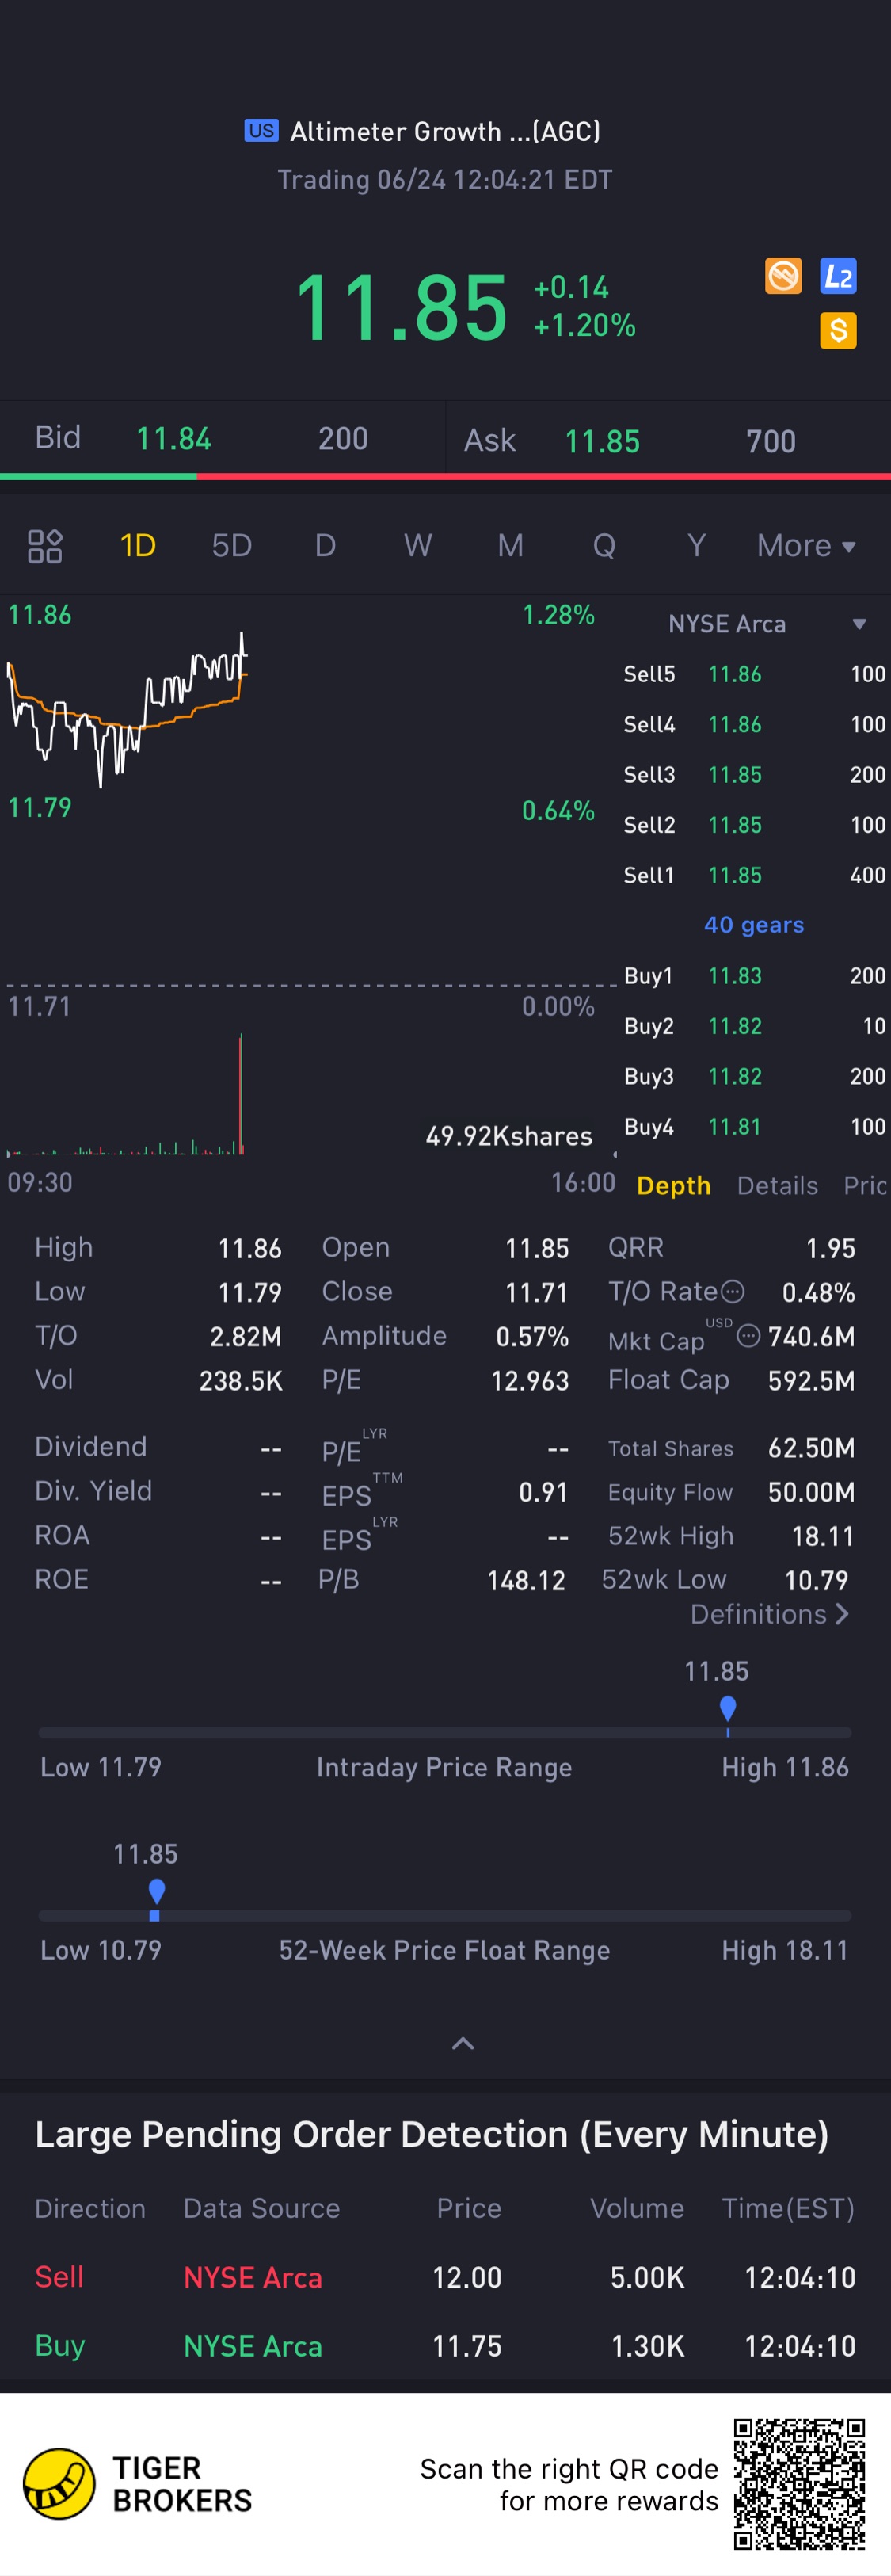
Task: Tap the blue L2 level-two quotes icon
Action: [837, 276]
